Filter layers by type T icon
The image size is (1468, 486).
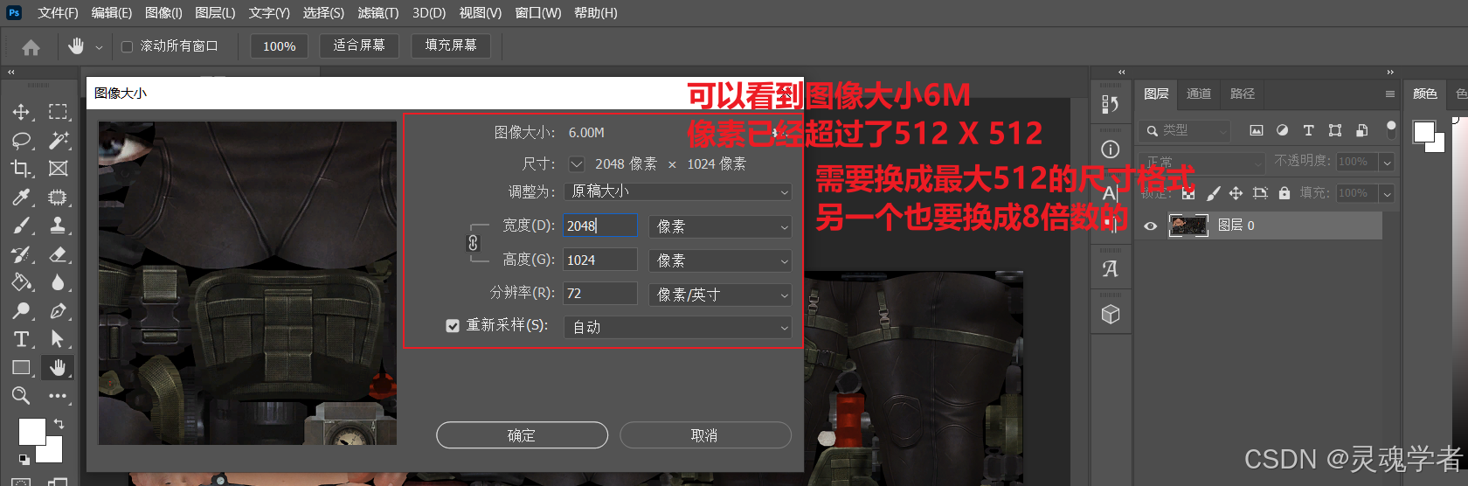coord(1308,130)
